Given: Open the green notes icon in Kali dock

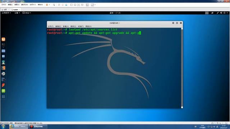Looking at the screenshot, I should click(3, 91).
